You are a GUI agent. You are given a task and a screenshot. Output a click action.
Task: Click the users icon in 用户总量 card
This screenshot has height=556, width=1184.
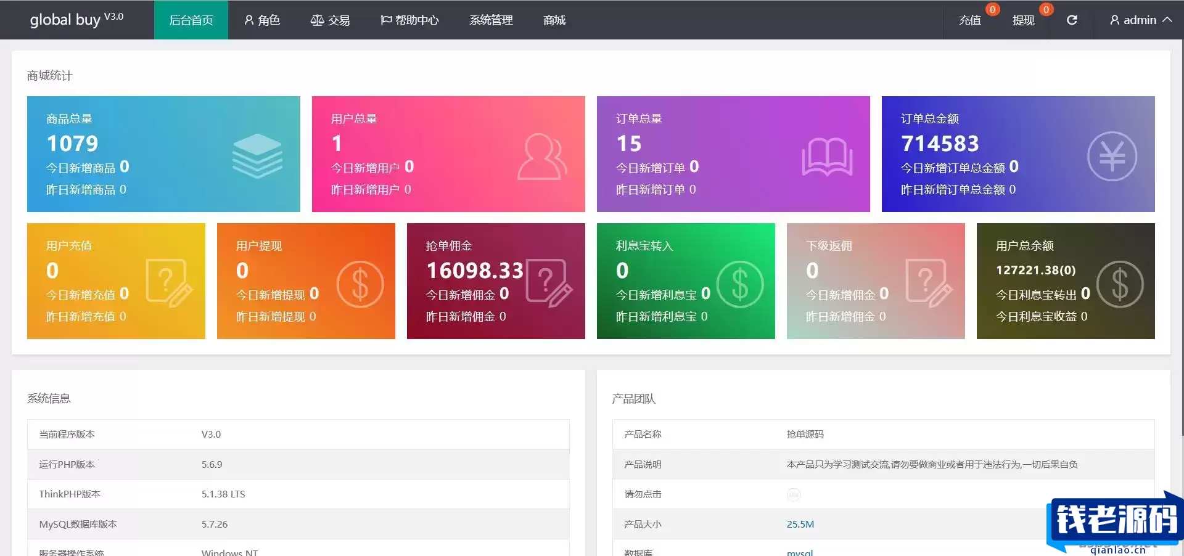[x=542, y=157]
